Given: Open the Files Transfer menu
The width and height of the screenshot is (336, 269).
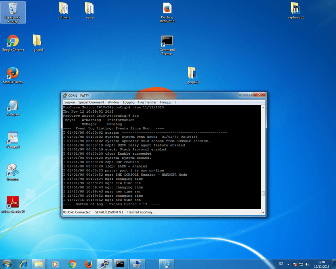Looking at the screenshot, I should 147,102.
